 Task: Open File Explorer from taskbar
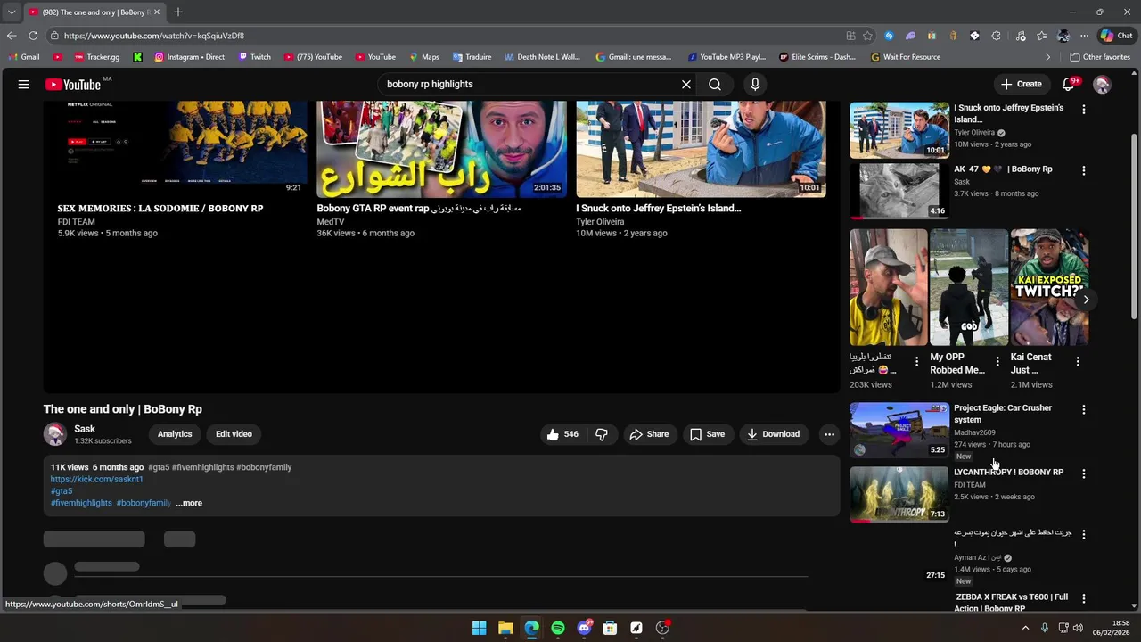(505, 628)
